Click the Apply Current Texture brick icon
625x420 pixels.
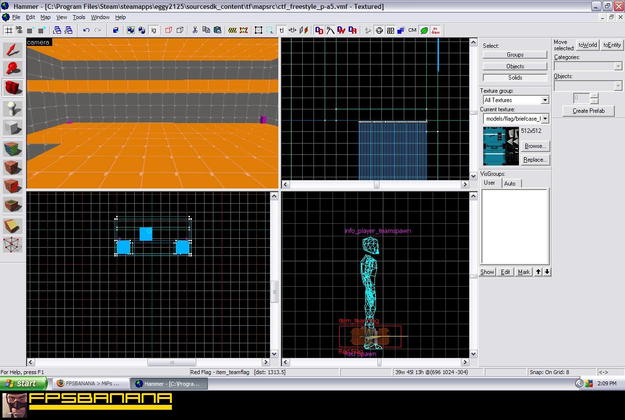pos(13,168)
